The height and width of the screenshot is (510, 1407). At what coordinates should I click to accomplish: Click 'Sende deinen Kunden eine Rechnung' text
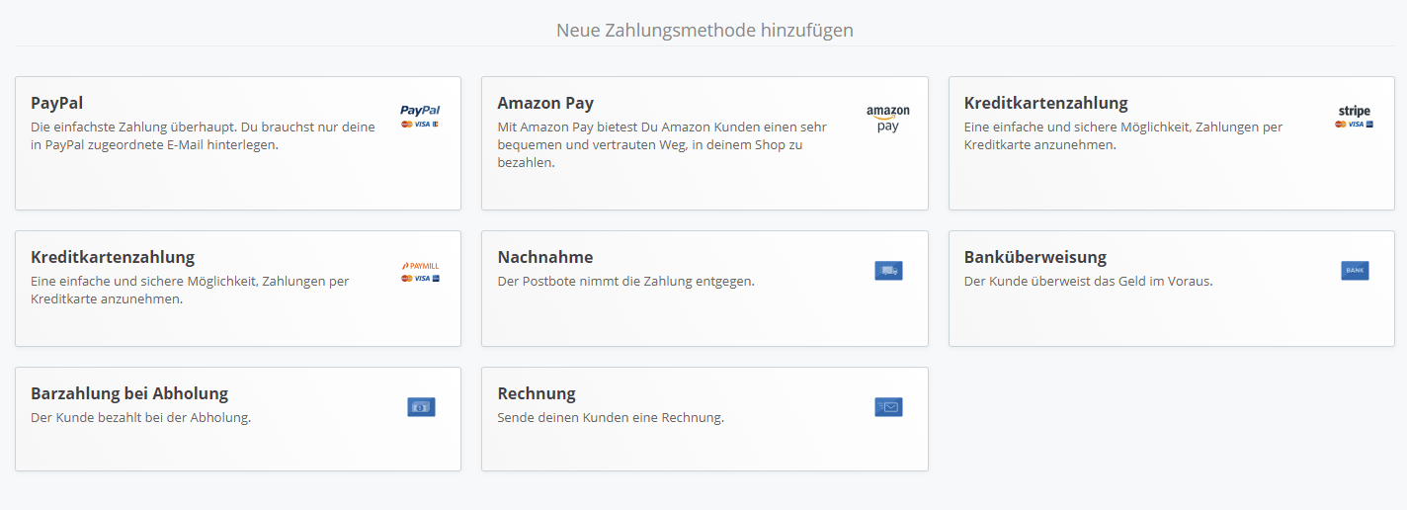point(611,417)
